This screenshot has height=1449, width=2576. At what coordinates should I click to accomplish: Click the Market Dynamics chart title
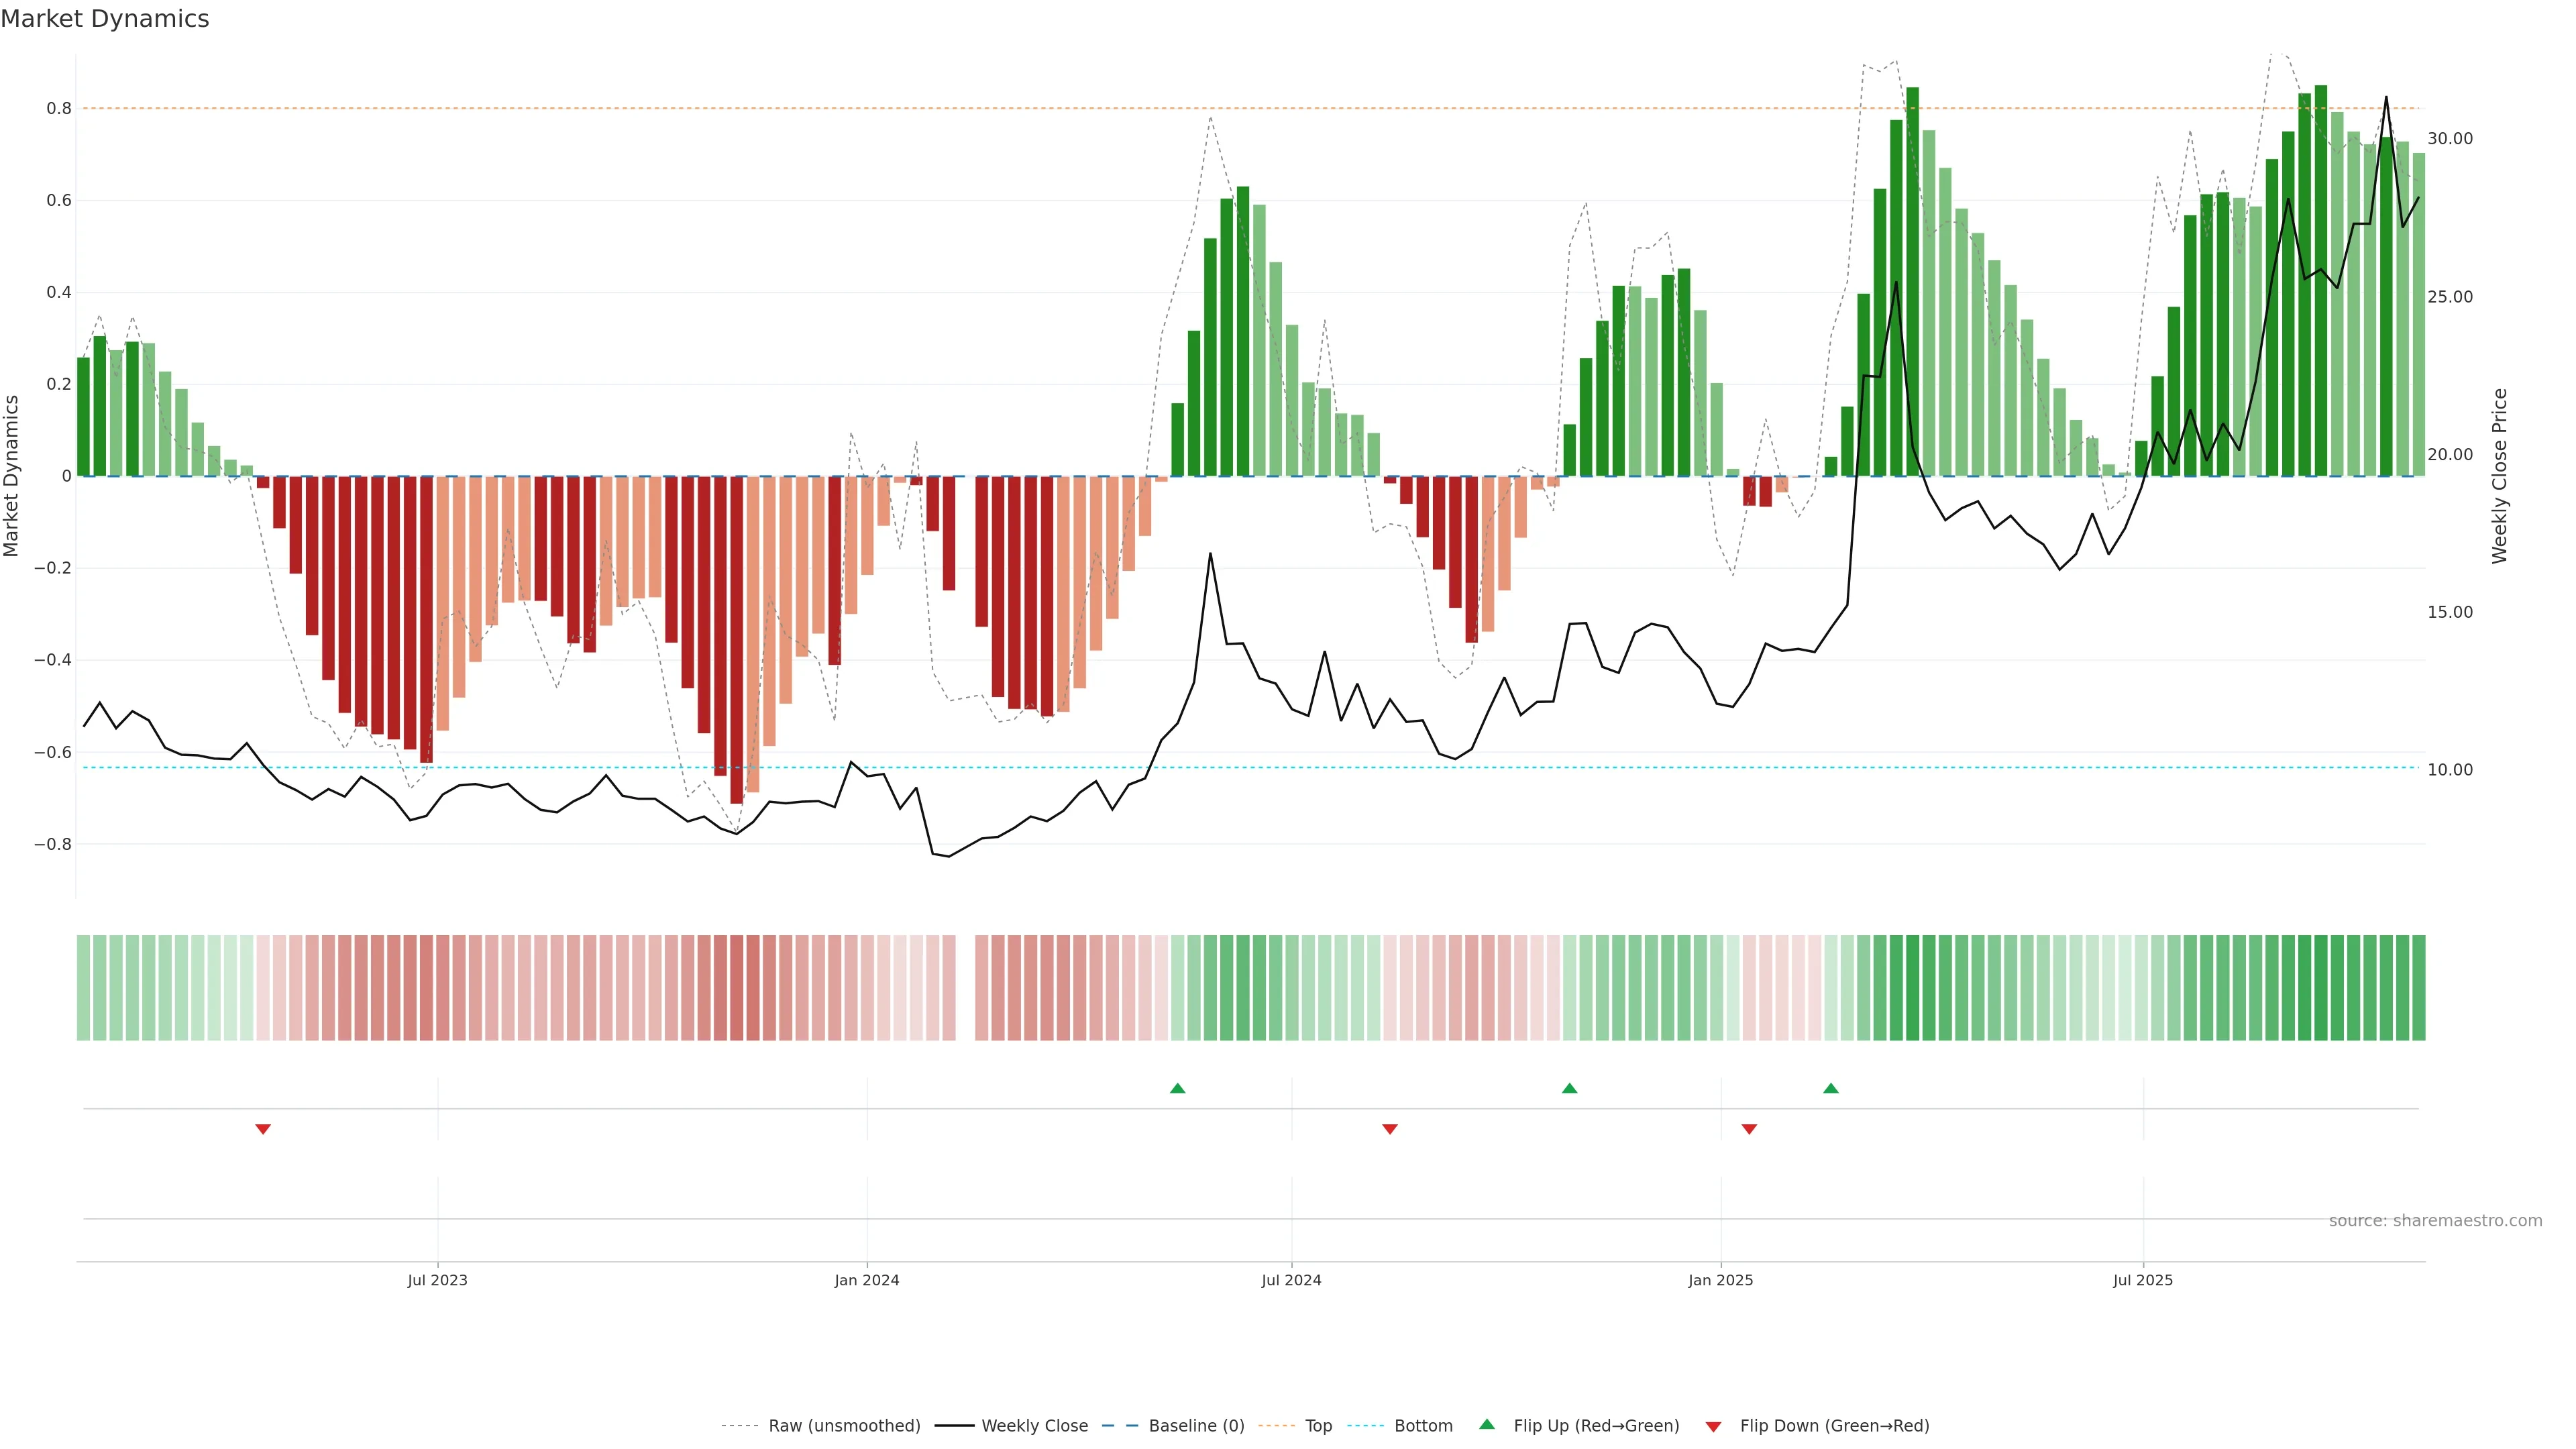point(105,19)
